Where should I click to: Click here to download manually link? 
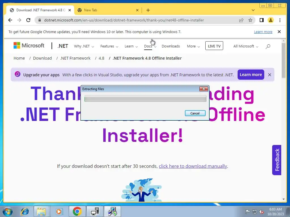[193, 166]
